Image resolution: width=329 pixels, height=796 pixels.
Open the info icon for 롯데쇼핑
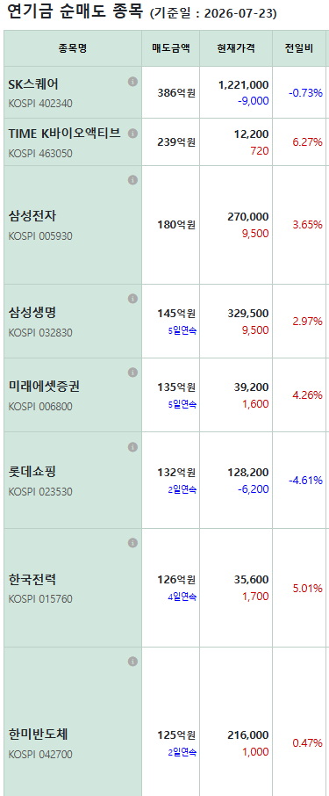[132, 446]
